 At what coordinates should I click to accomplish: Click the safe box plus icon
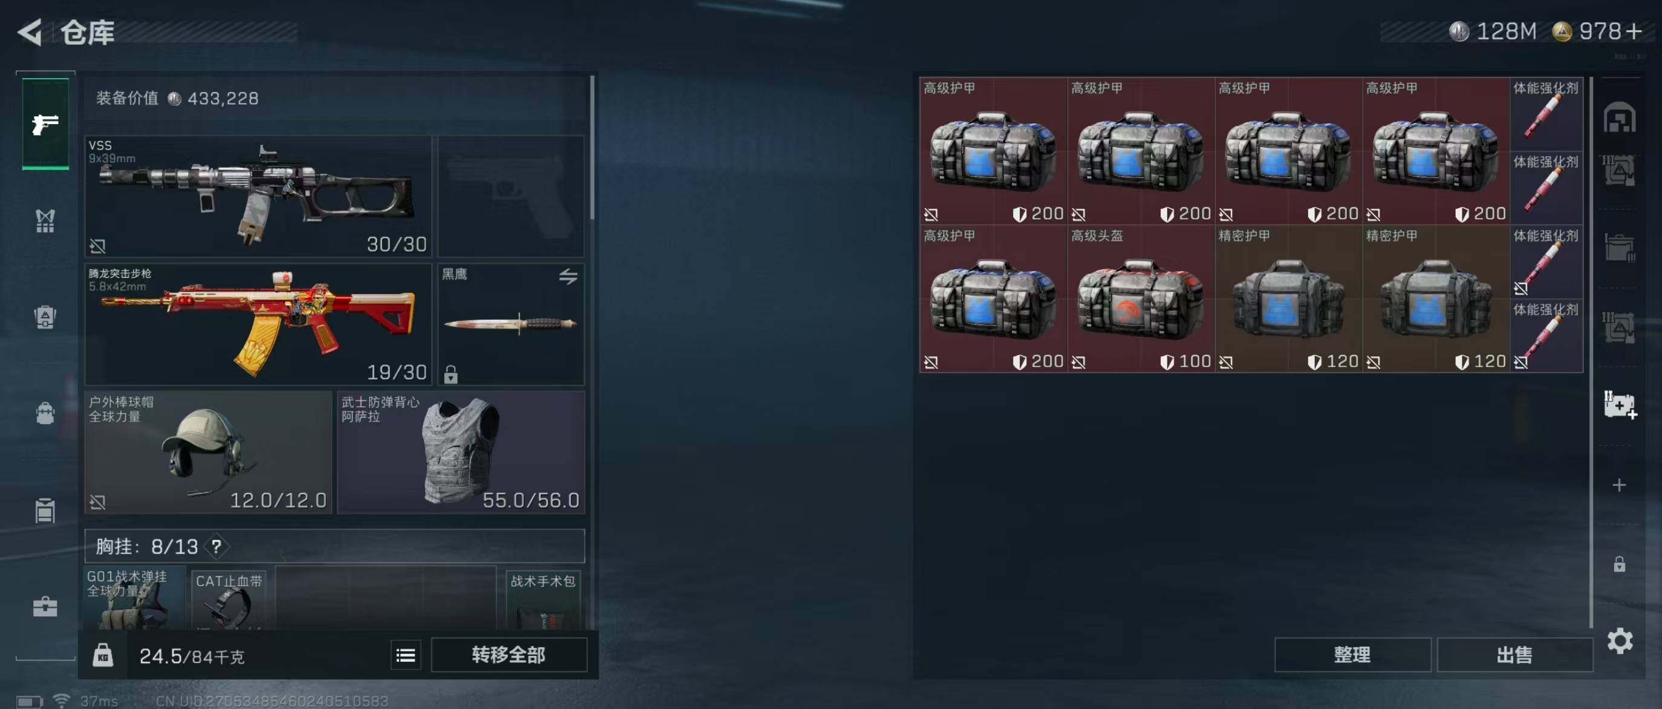point(1620,405)
